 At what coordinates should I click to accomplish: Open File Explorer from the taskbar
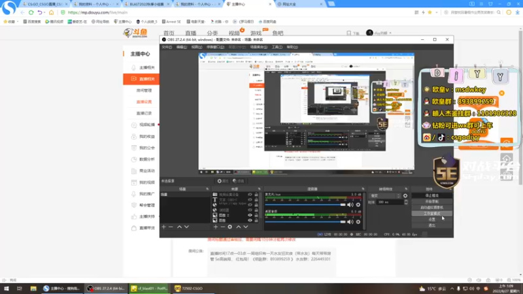tap(33, 288)
